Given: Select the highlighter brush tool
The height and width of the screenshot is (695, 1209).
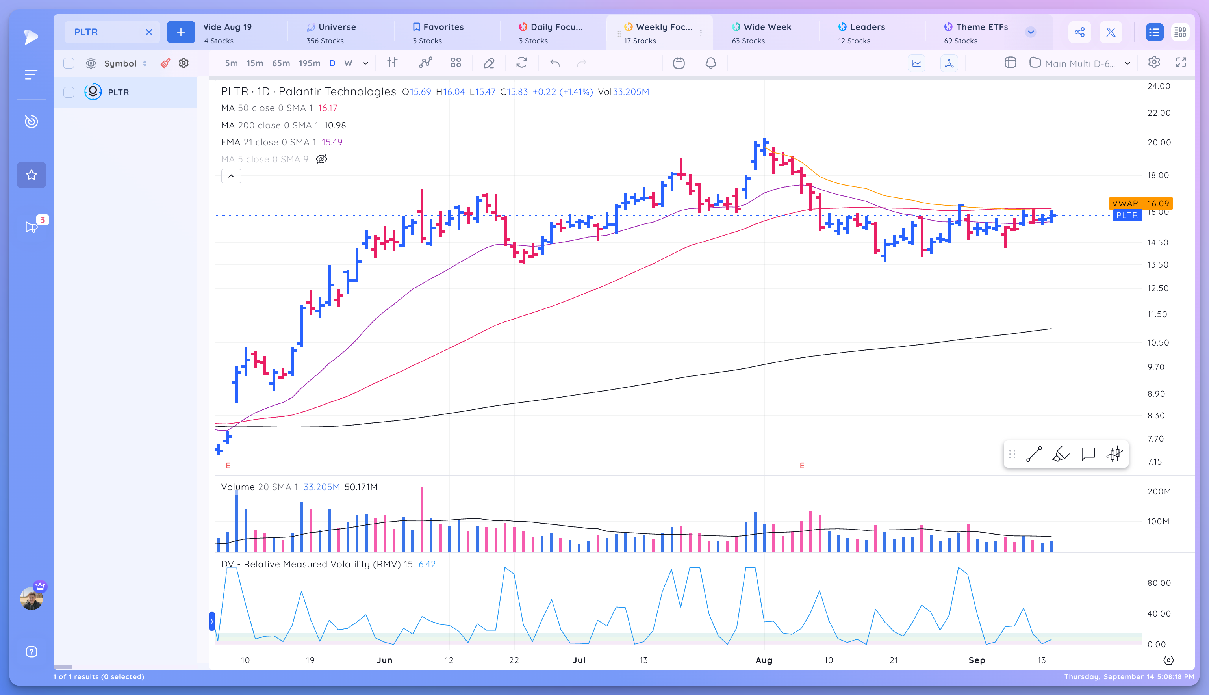Looking at the screenshot, I should (1061, 454).
